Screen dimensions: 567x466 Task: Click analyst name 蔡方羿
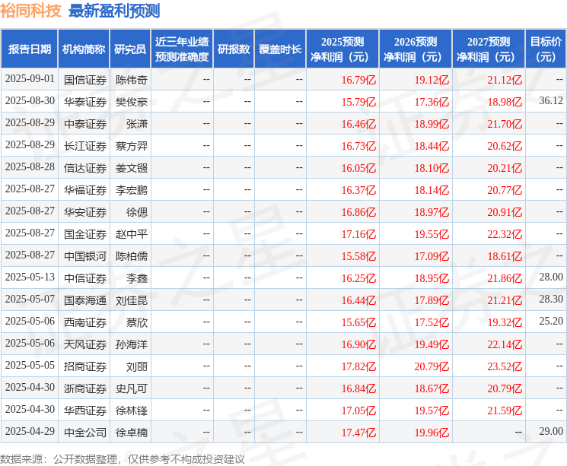tap(131, 146)
